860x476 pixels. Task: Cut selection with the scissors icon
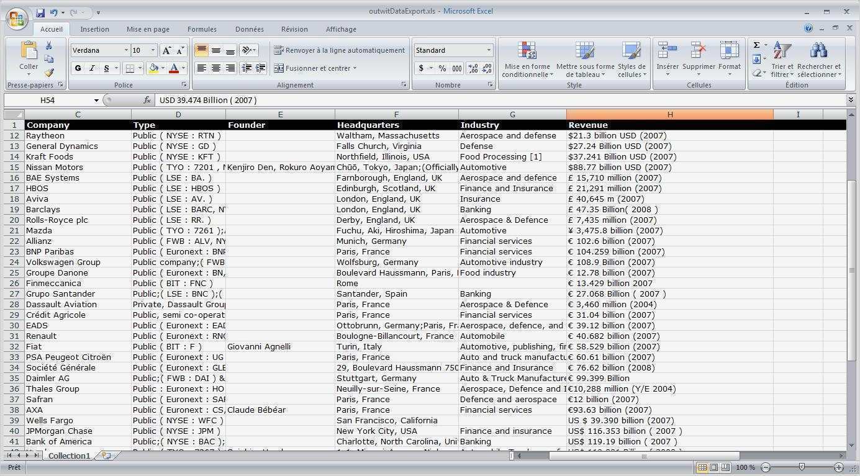[49, 46]
